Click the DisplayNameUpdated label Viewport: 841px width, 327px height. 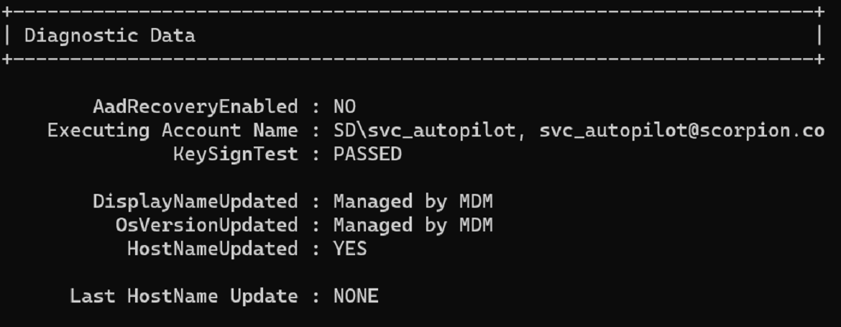195,201
